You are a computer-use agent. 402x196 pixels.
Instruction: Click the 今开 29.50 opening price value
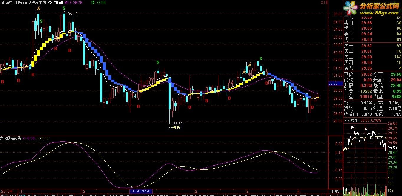pos(396,74)
